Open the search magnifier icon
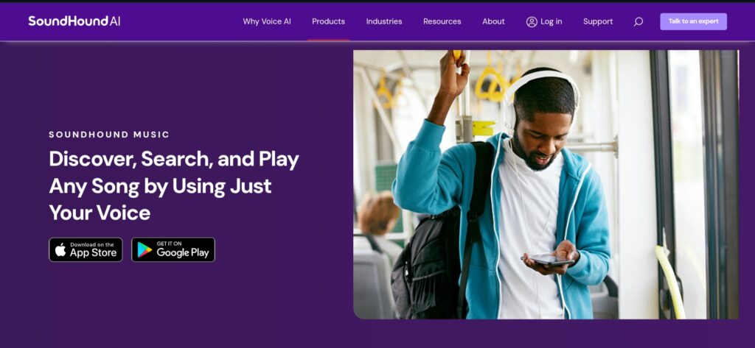The image size is (755, 348). tap(638, 21)
